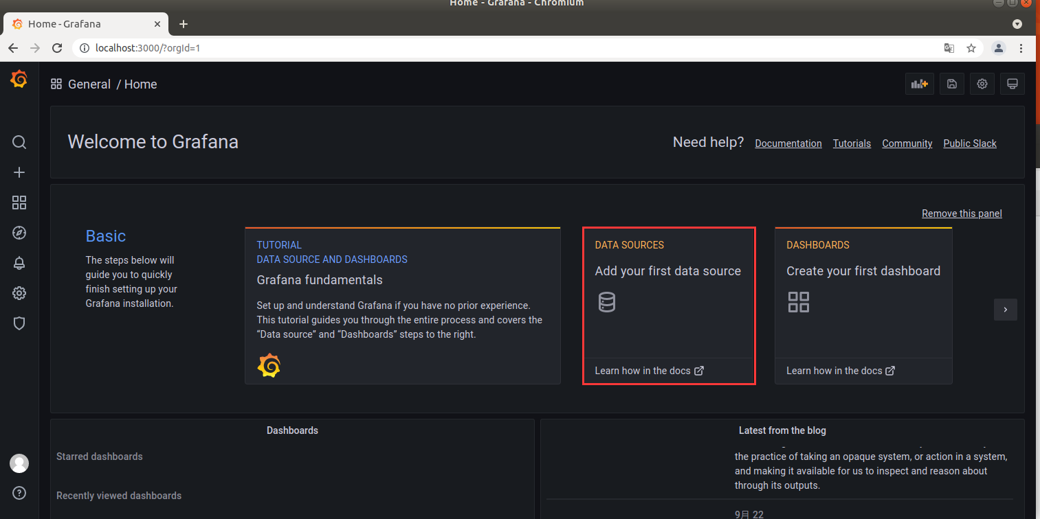Open the Create plus icon in sidebar
The width and height of the screenshot is (1040, 519).
[19, 172]
